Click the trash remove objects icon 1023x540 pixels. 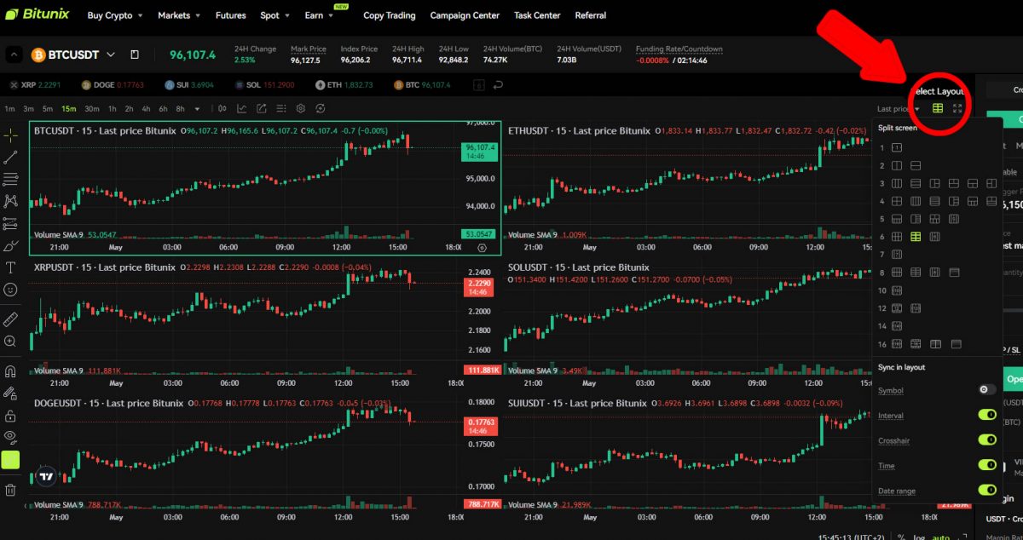(10, 490)
